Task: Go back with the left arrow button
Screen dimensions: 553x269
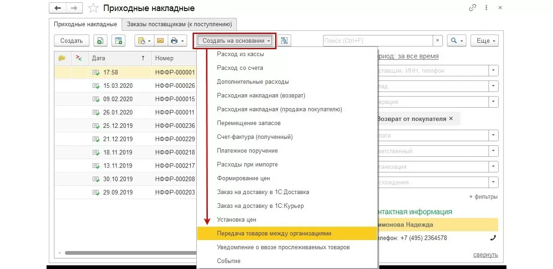Action: pos(58,8)
